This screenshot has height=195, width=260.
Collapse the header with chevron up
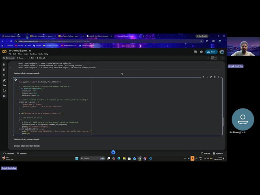[223, 58]
